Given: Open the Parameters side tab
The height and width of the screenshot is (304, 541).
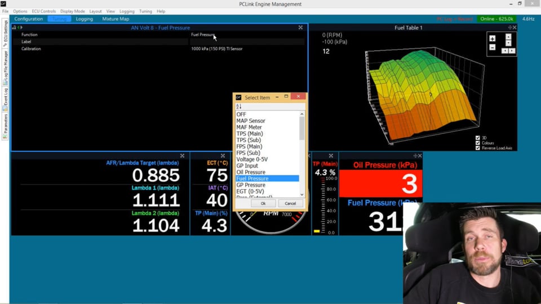Looking at the screenshot, I should (5, 126).
